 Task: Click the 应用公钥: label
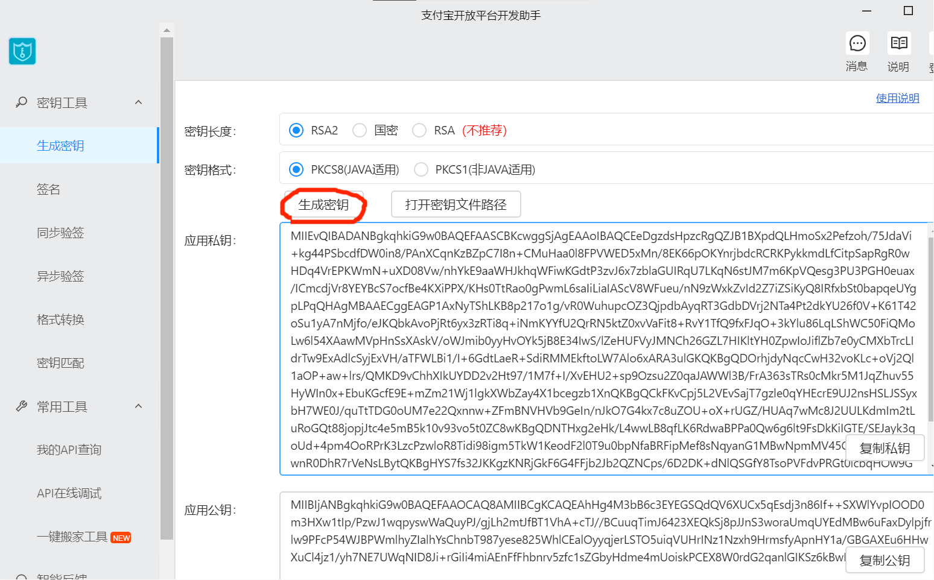pyautogui.click(x=210, y=510)
